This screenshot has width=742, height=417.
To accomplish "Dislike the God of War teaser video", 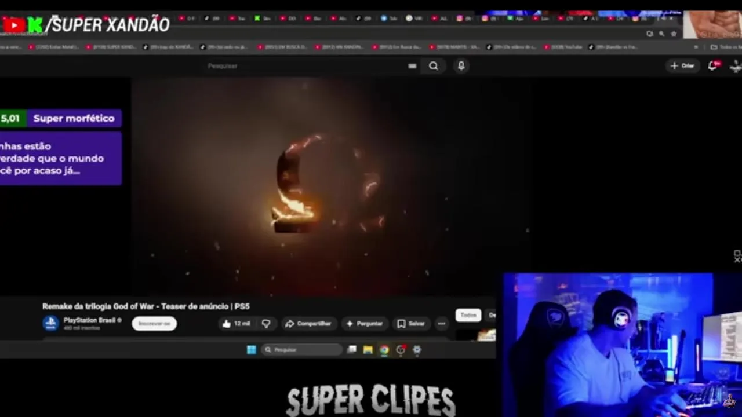I will point(266,324).
